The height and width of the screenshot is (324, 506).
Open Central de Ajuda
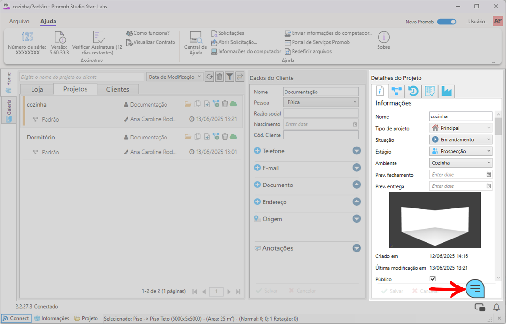click(196, 43)
